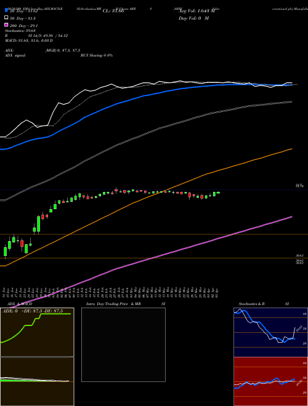This screenshot has height=406, width=308.
Task: Click the '50 Day = 31.3' legend text
Action: (x=23, y=18)
